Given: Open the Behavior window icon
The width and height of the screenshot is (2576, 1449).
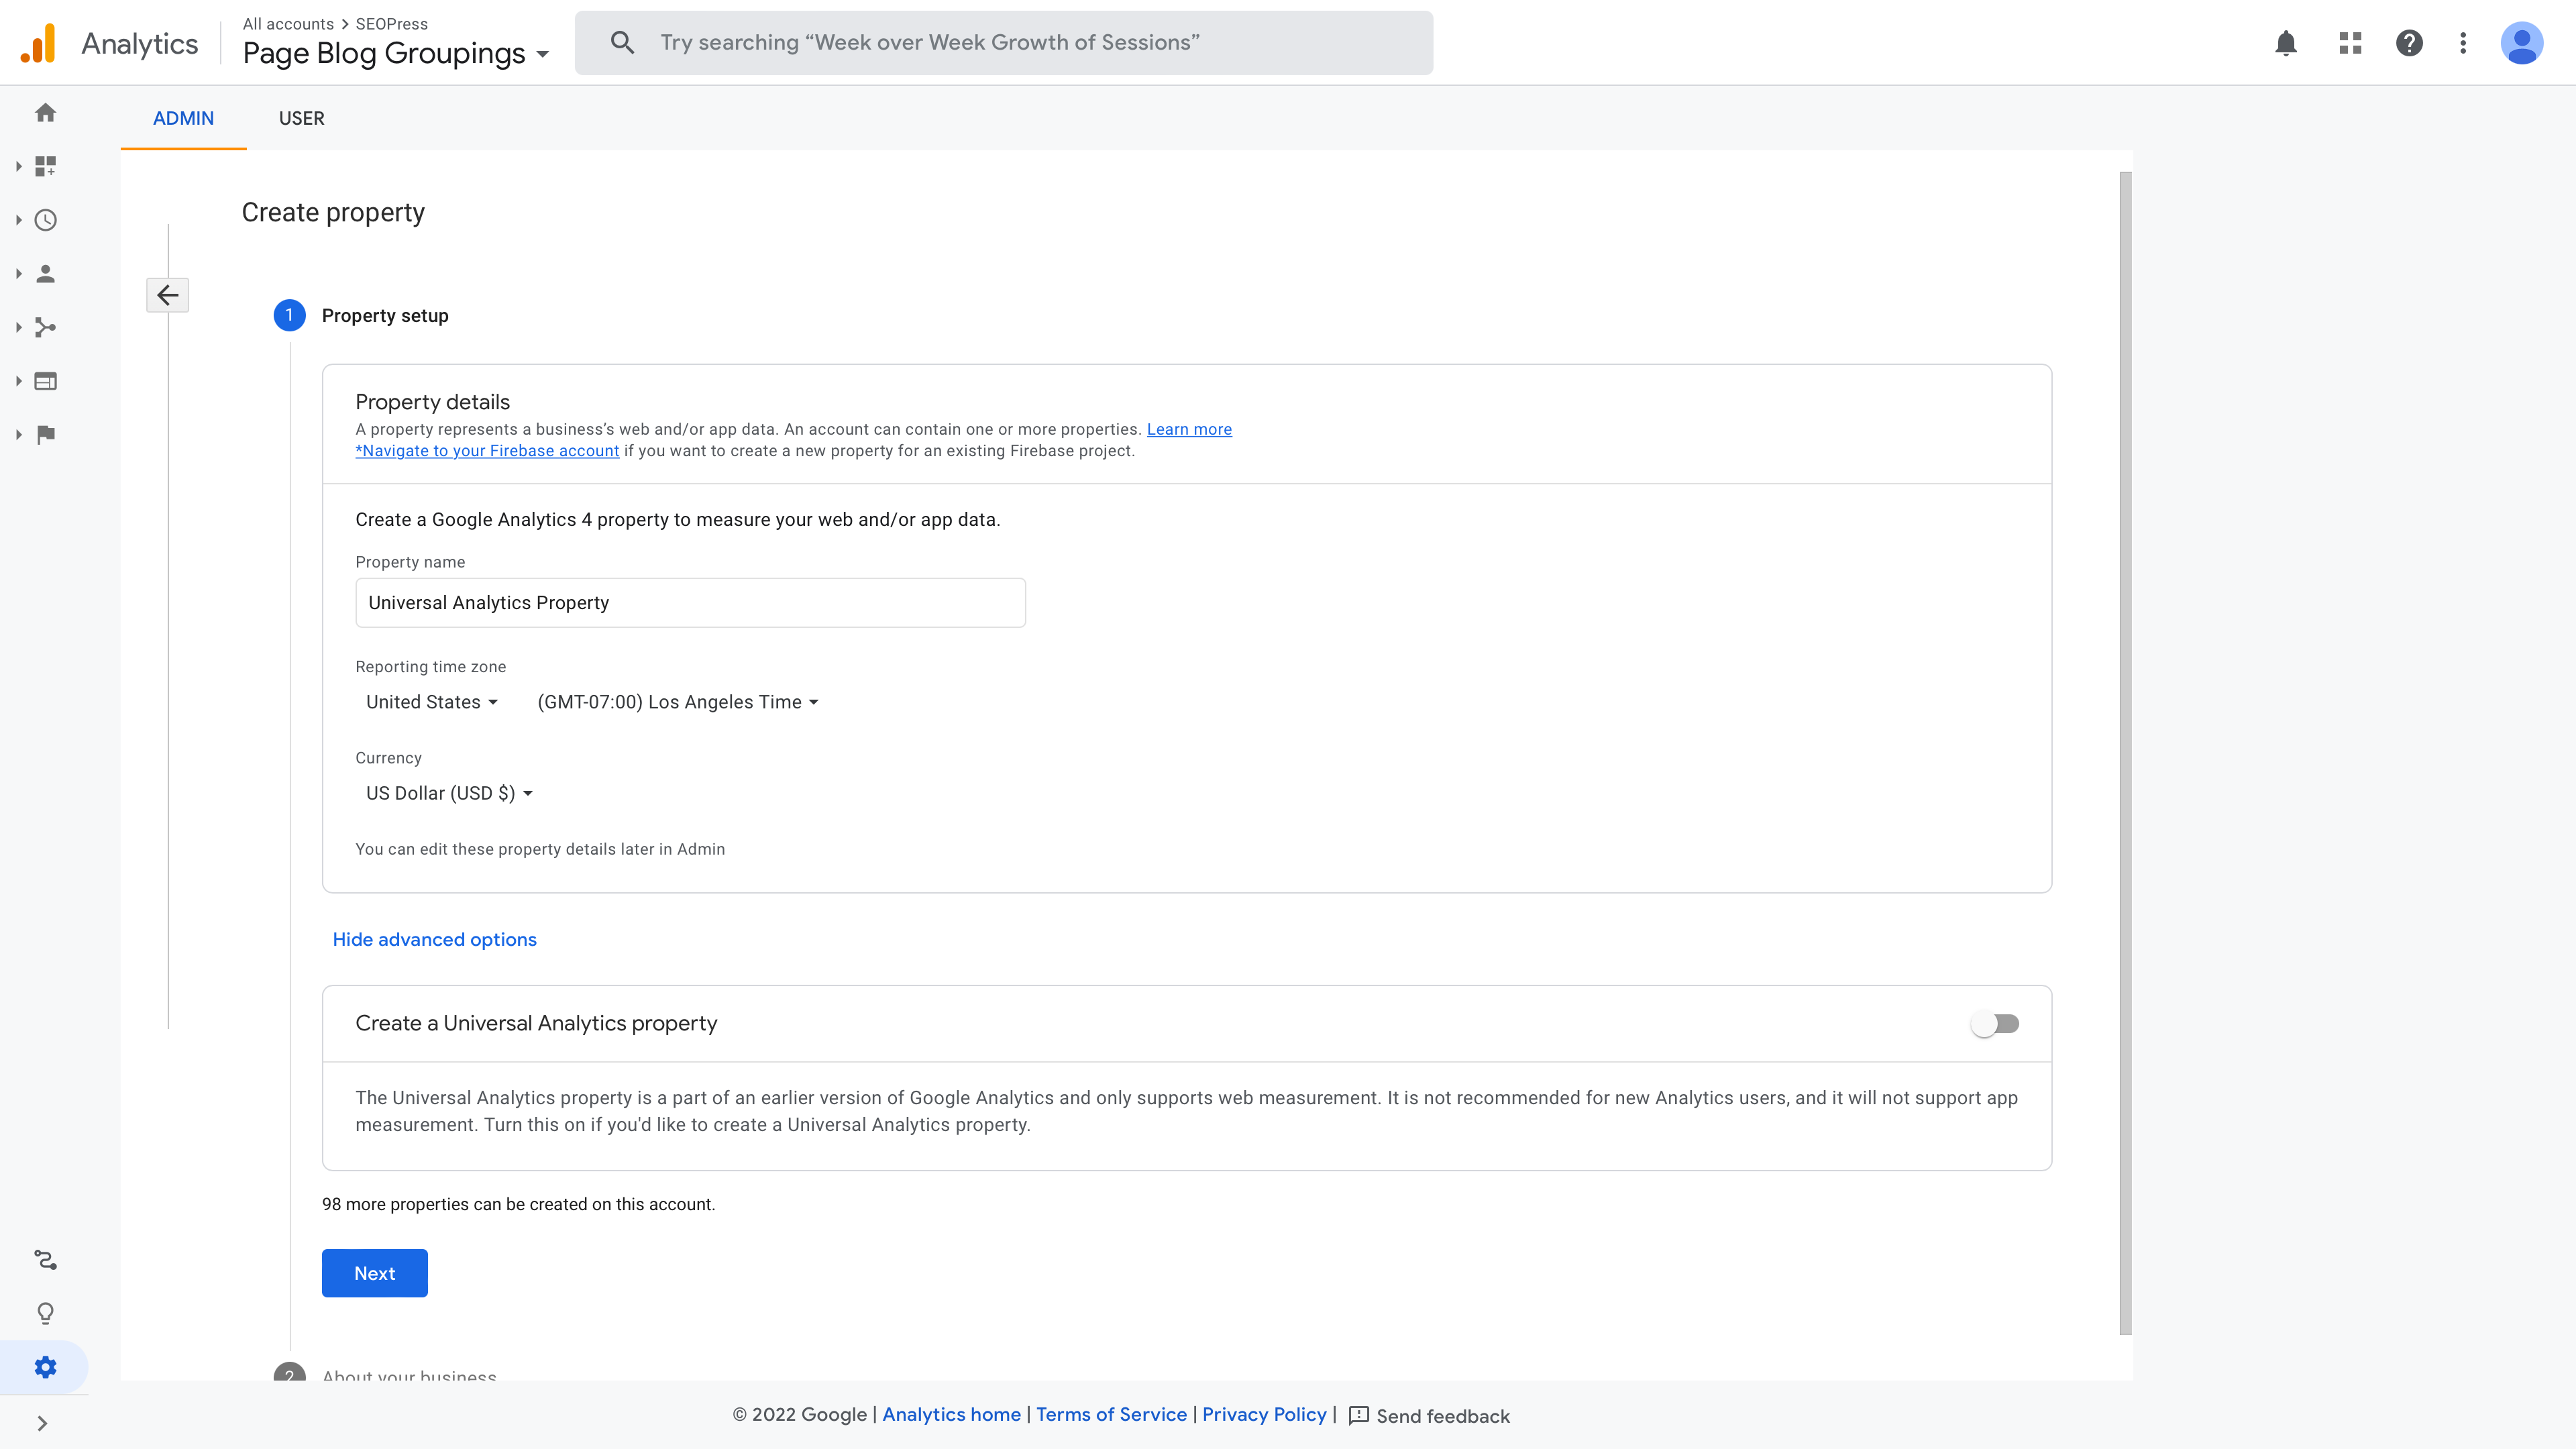Looking at the screenshot, I should tap(45, 381).
